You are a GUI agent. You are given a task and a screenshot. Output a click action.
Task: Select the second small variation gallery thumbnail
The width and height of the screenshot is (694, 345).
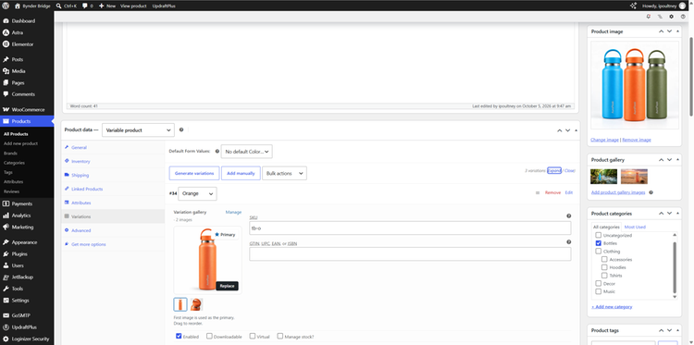click(x=196, y=304)
